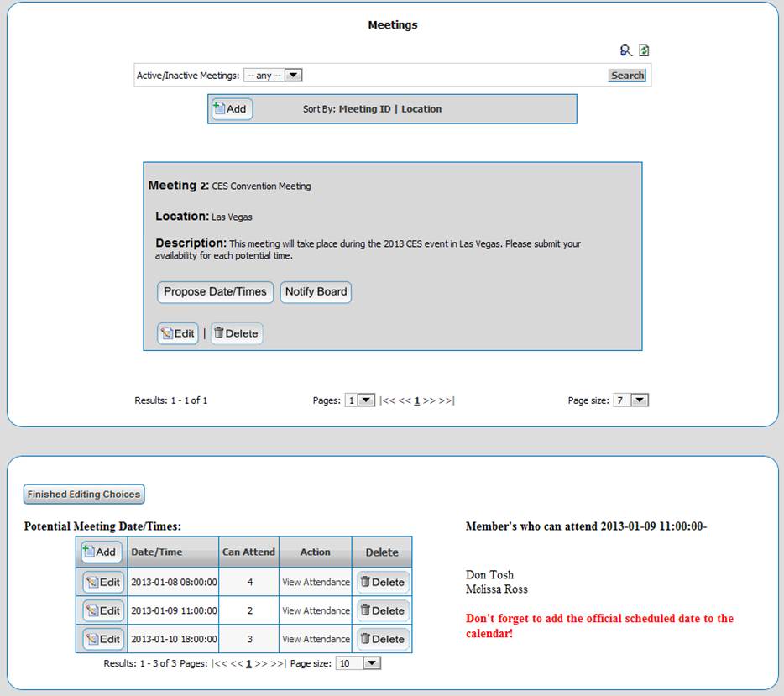Delete the CES Convention Meeting
This screenshot has height=696, width=784.
pos(236,333)
